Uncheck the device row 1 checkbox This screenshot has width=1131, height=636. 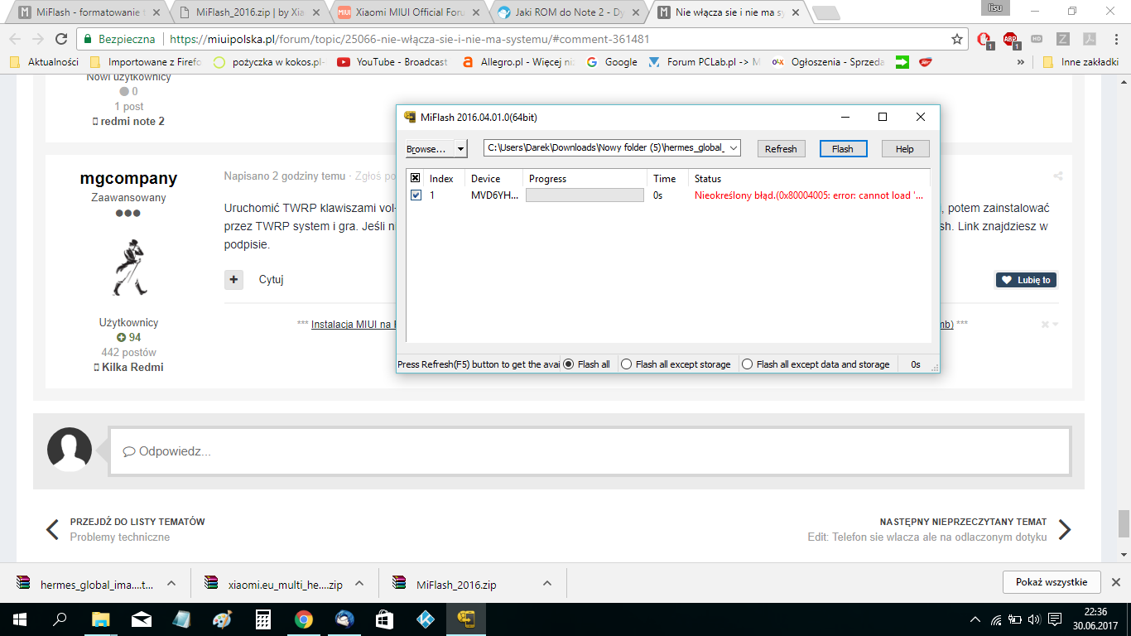[416, 195]
